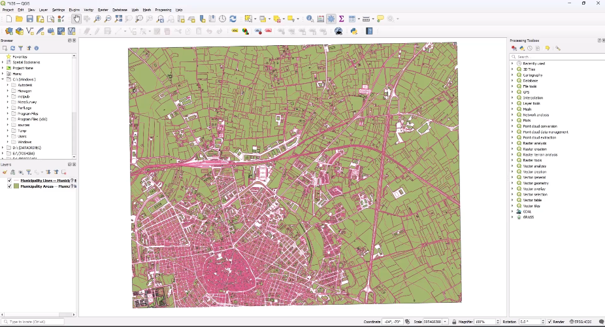
Task: Click the Statistical Summary sigma icon
Action: pyautogui.click(x=341, y=19)
